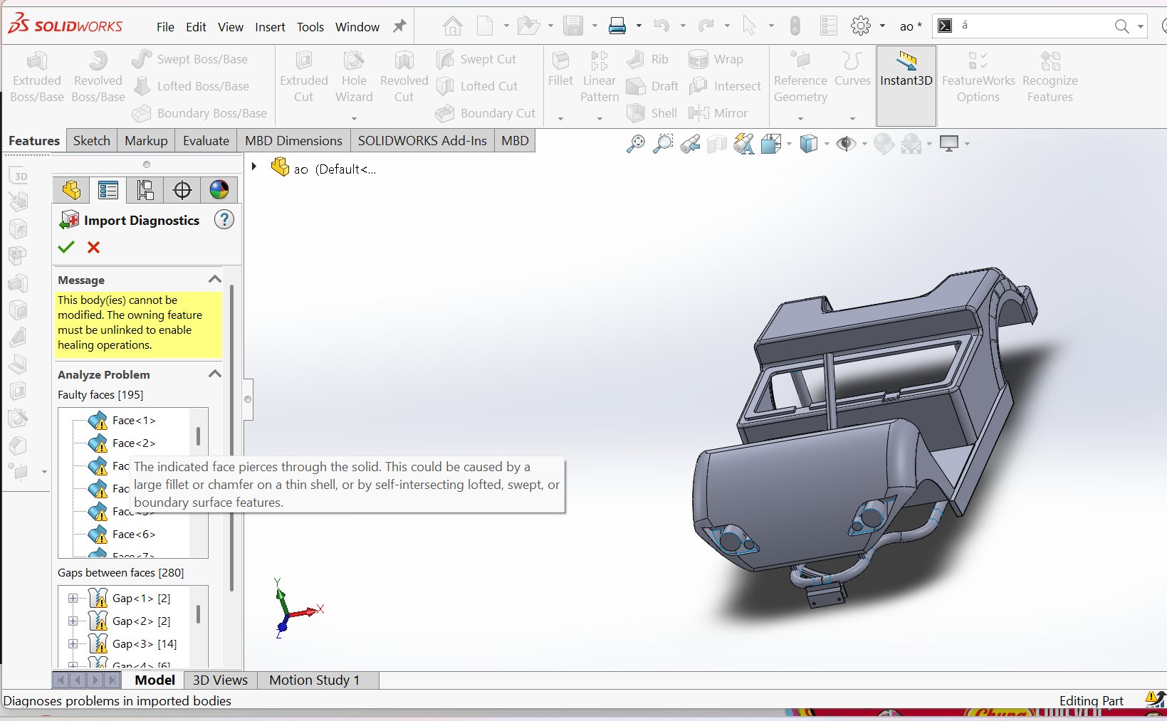
Task: Expand Gap<2> [2] entry
Action: tap(73, 621)
